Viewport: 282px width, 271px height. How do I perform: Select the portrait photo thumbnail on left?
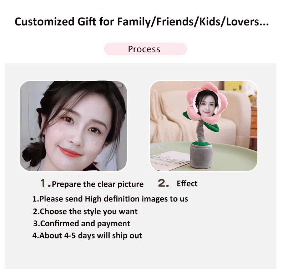click(73, 126)
